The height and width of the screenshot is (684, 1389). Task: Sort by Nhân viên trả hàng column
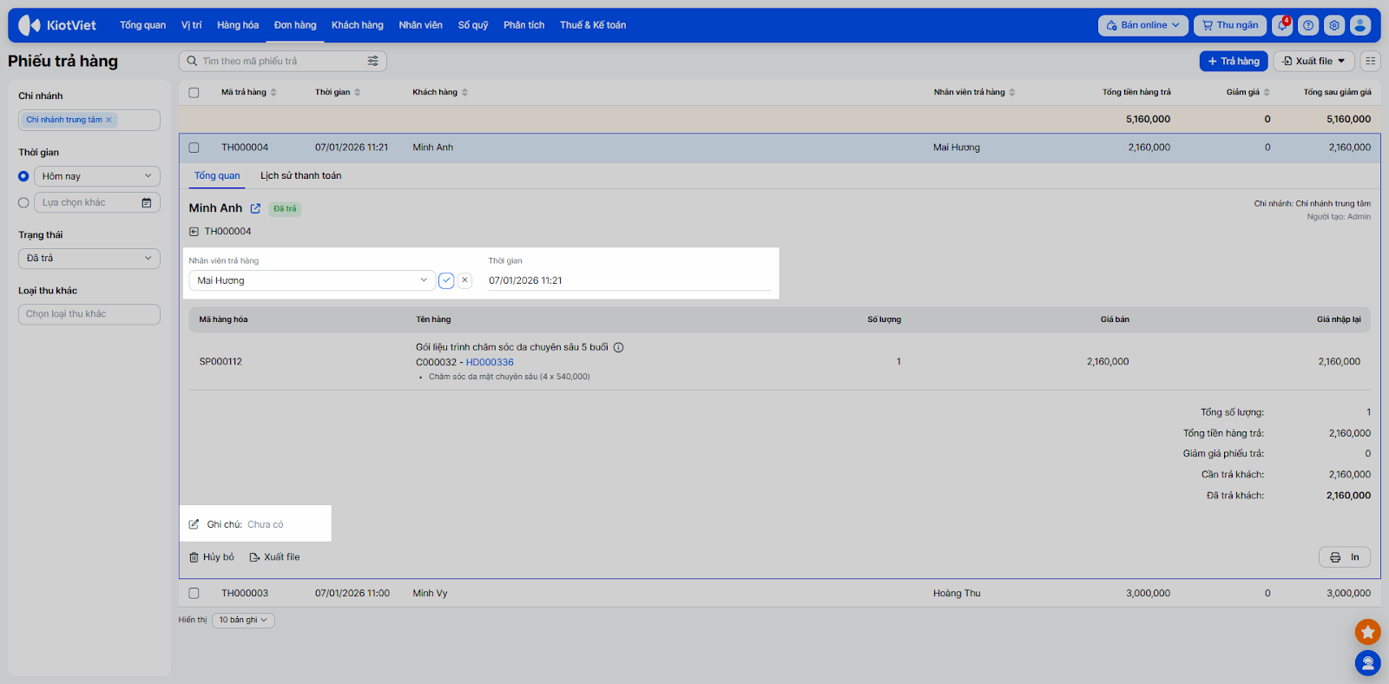(x=974, y=92)
